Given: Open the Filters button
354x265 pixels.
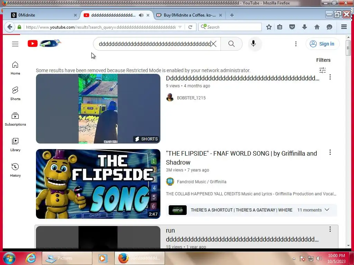Looking at the screenshot, I should 323,60.
